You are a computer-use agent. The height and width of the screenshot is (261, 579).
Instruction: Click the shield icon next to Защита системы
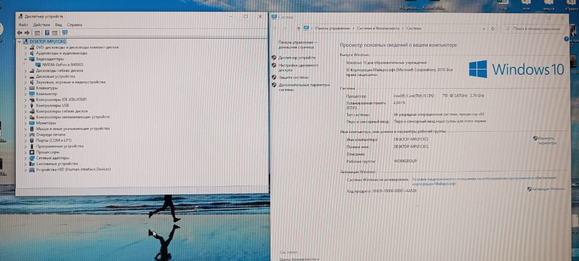[x=274, y=77]
